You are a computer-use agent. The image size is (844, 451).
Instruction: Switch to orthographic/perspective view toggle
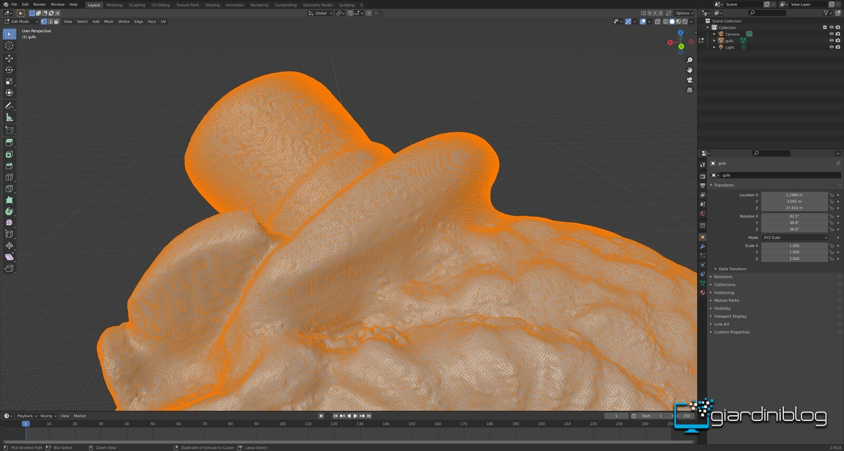coord(689,90)
